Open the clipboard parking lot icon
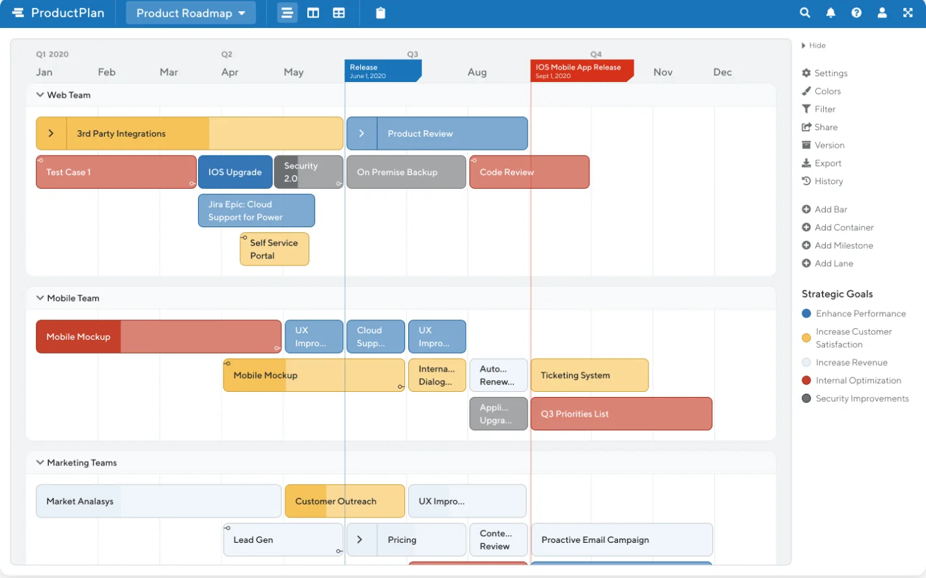926x578 pixels. (x=381, y=13)
